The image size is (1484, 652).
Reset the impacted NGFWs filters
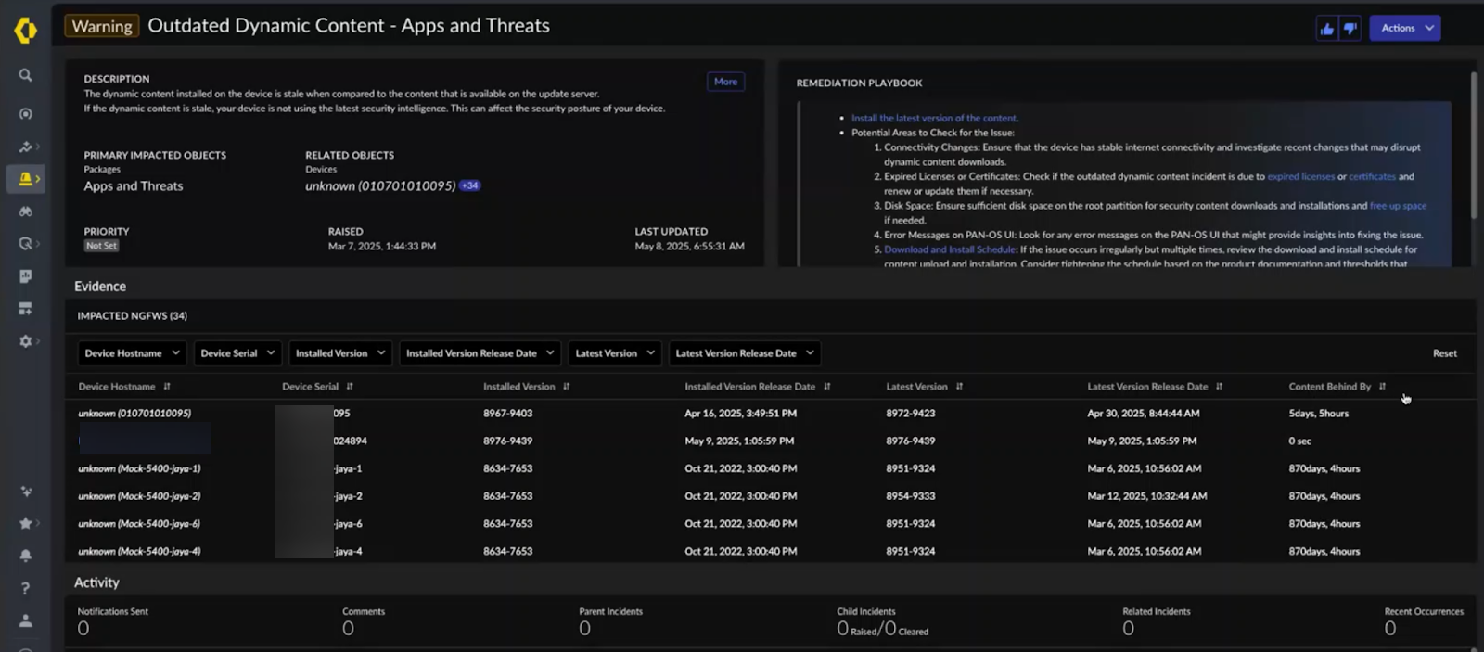(1444, 353)
